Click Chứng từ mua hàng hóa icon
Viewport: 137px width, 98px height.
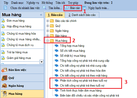[3, 34]
